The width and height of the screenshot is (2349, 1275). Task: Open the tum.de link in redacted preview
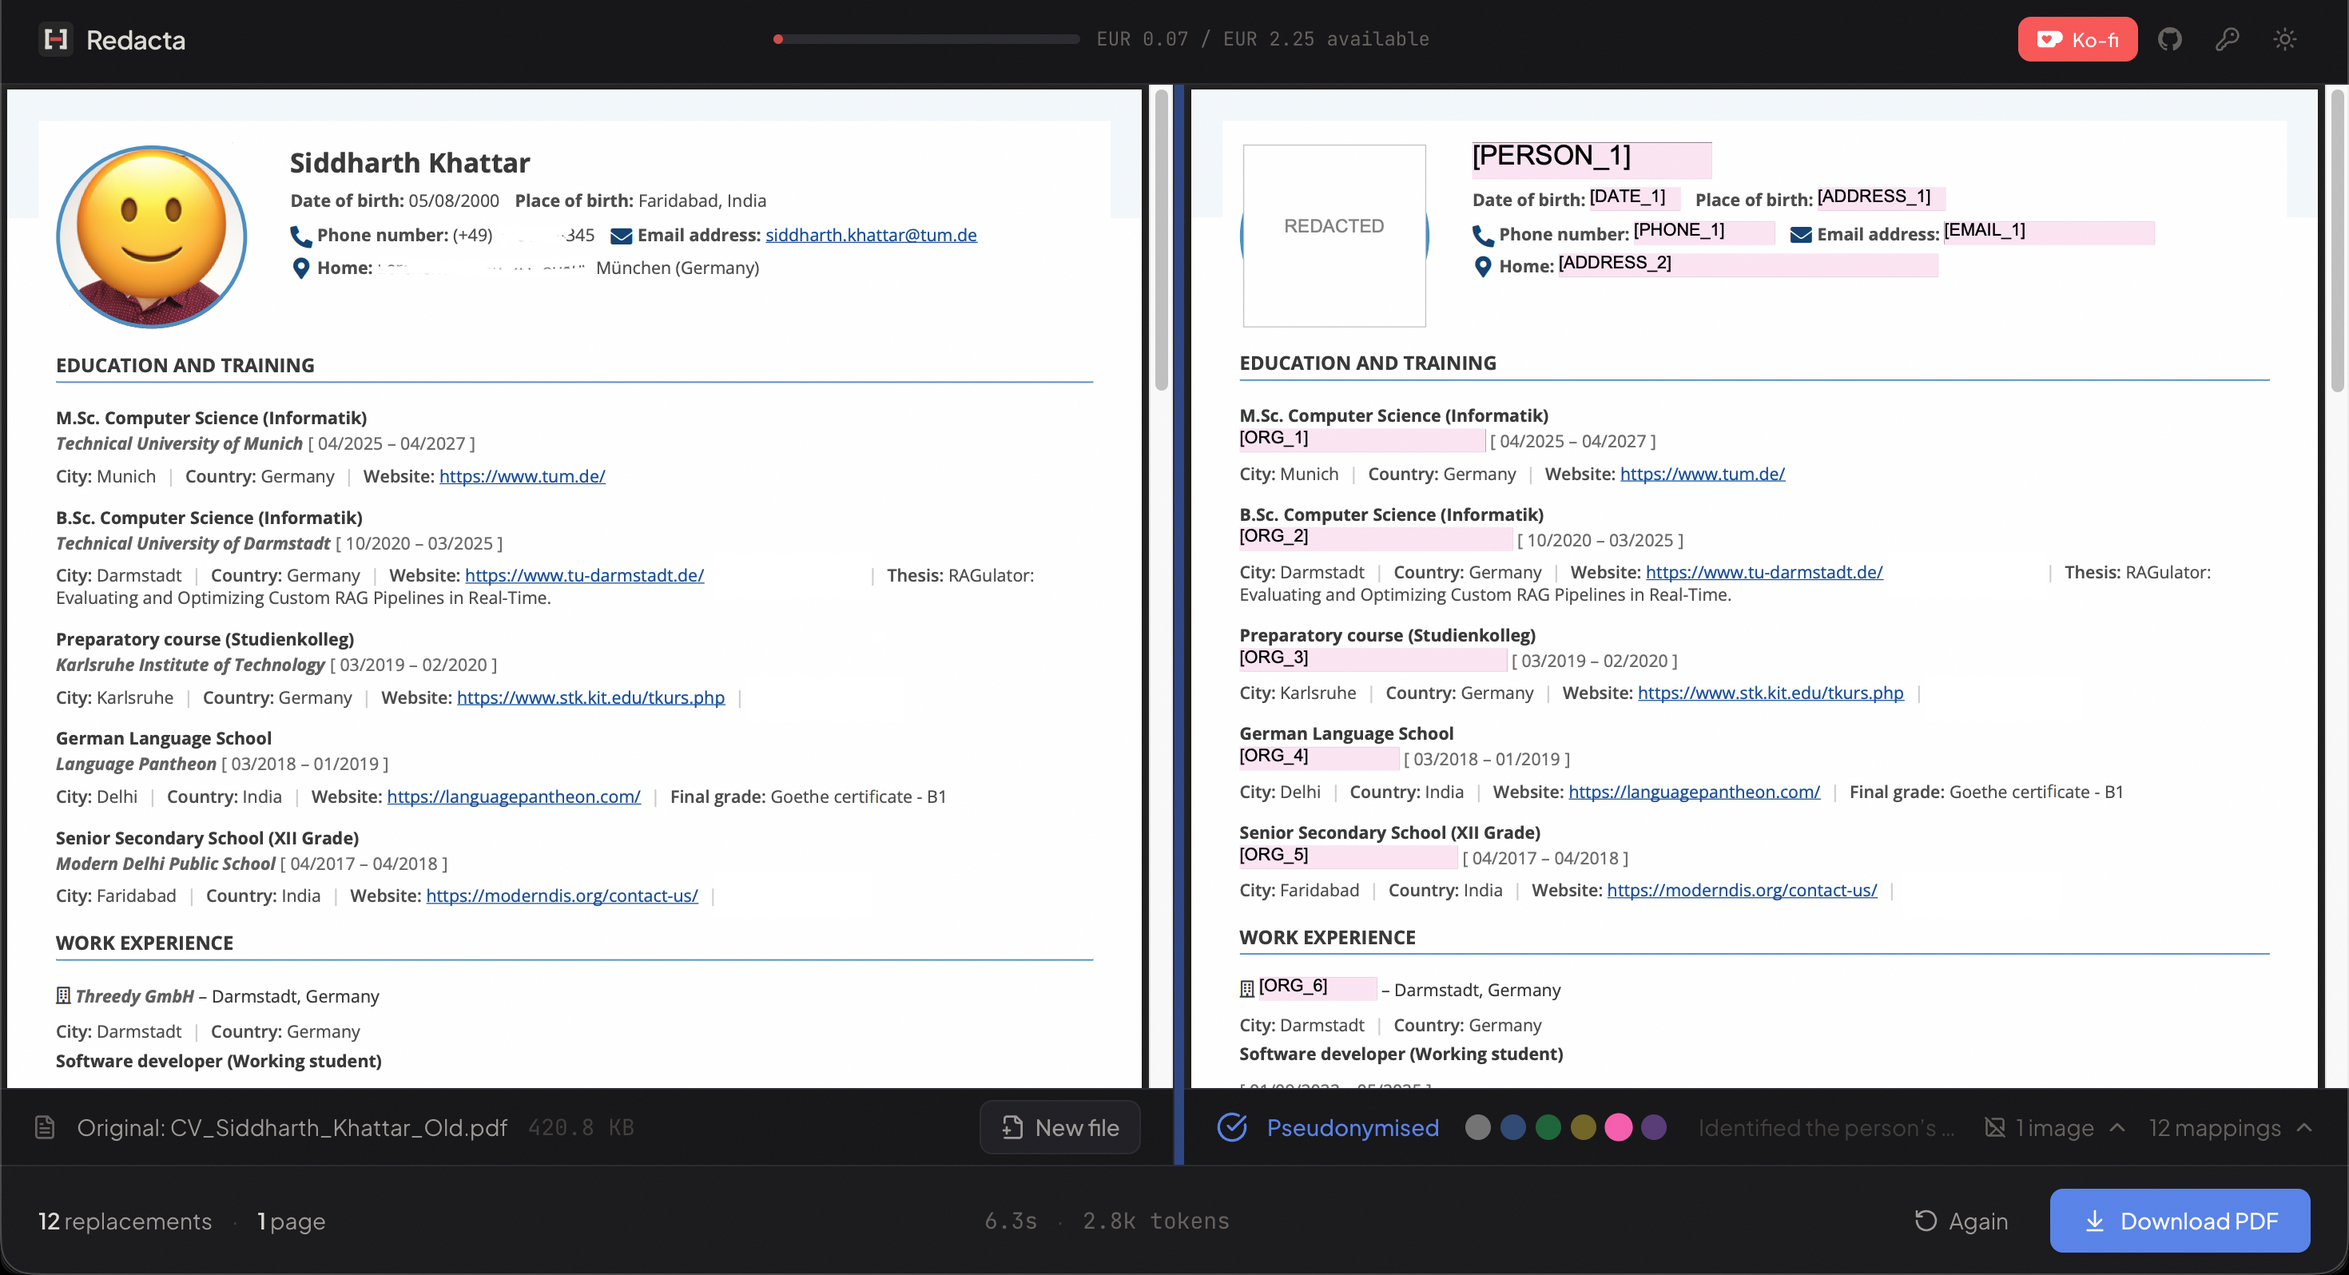(x=1702, y=475)
